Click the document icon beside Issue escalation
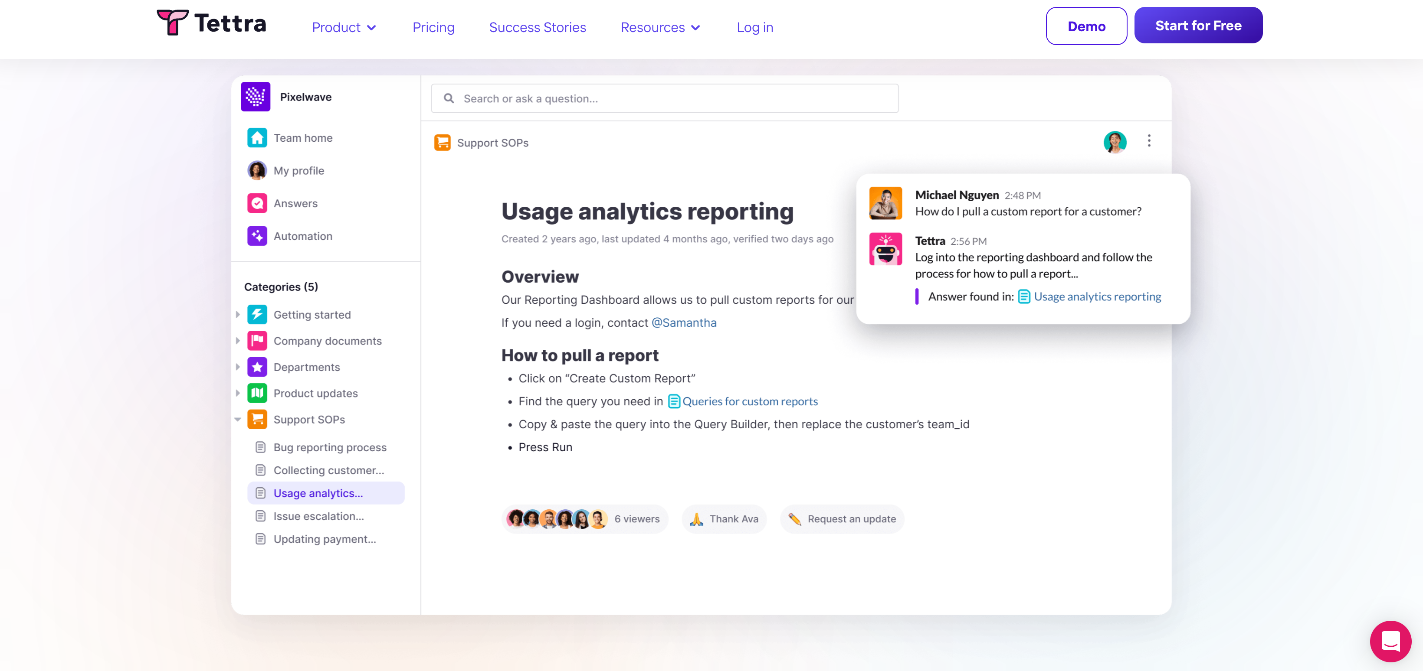The height and width of the screenshot is (671, 1423). tap(260, 516)
